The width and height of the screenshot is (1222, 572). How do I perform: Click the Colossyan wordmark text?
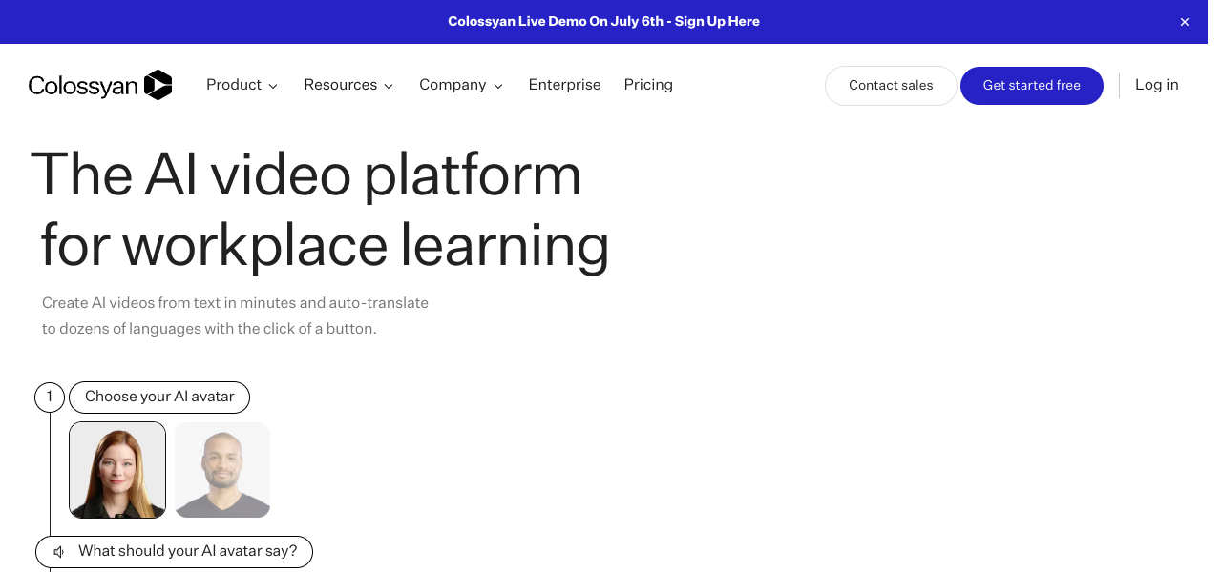[x=83, y=86]
